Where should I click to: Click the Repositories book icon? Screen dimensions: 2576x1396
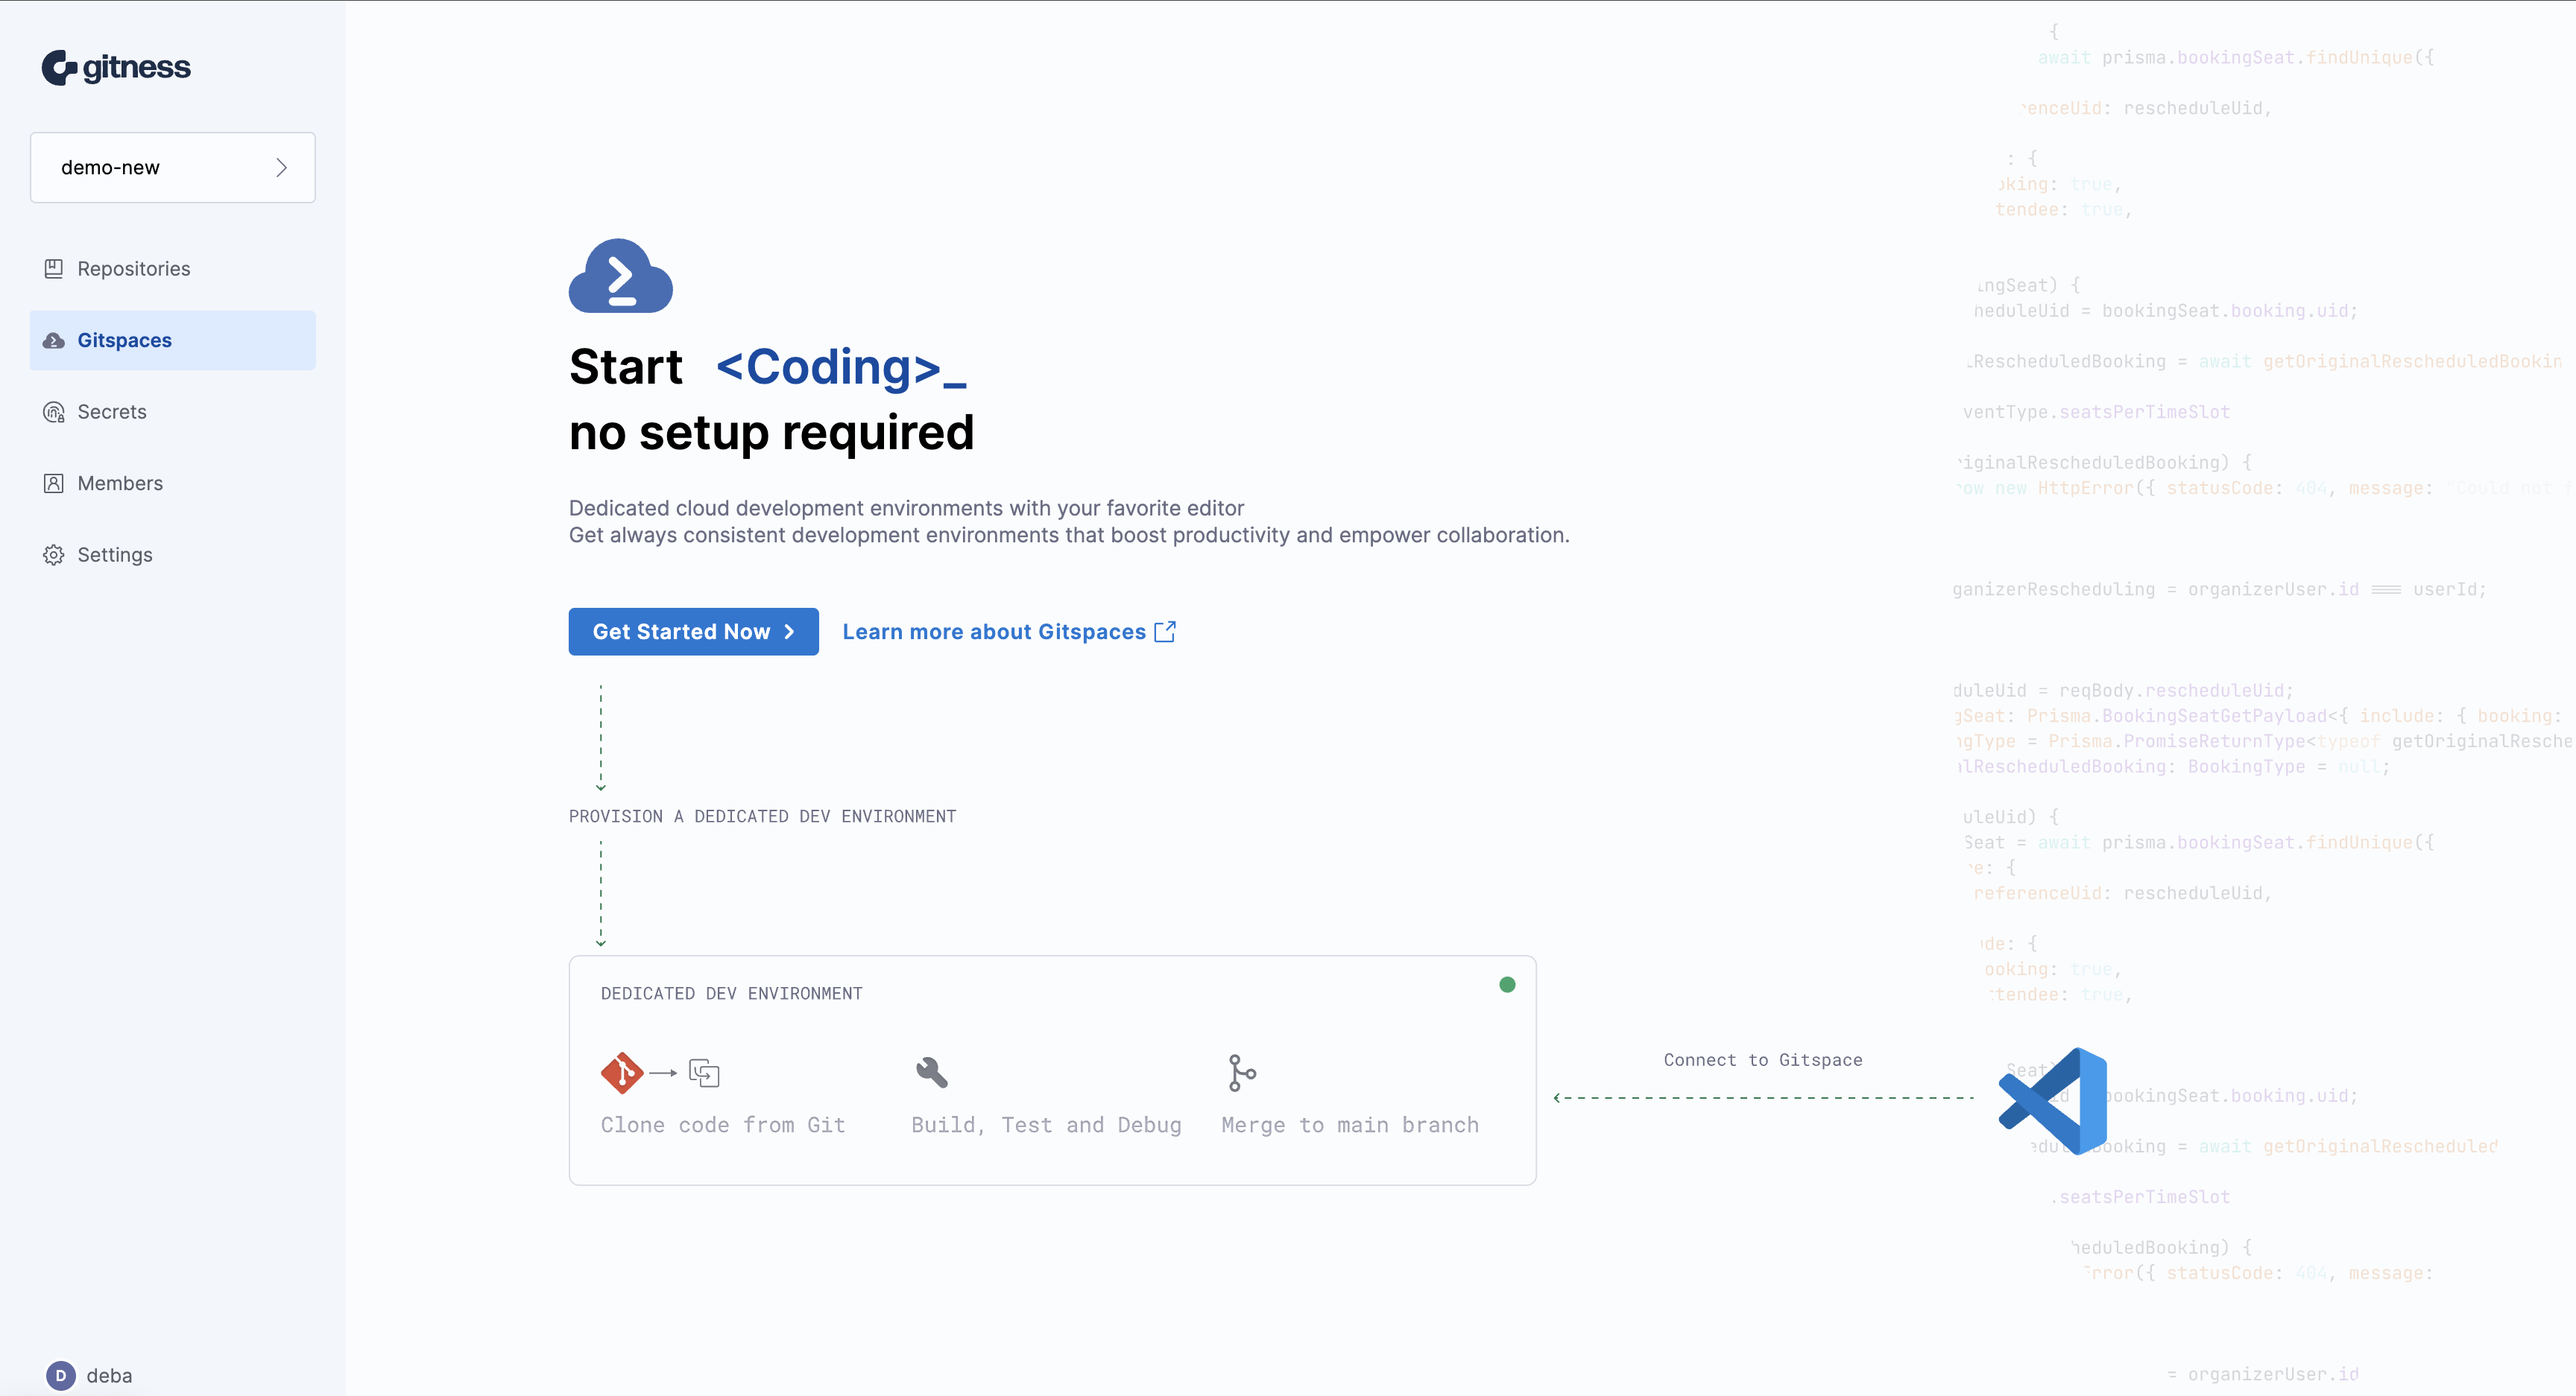pyautogui.click(x=54, y=269)
